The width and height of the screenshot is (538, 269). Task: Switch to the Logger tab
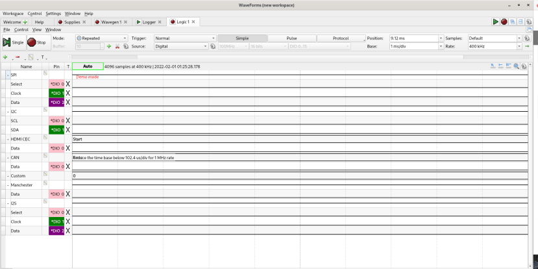[149, 22]
